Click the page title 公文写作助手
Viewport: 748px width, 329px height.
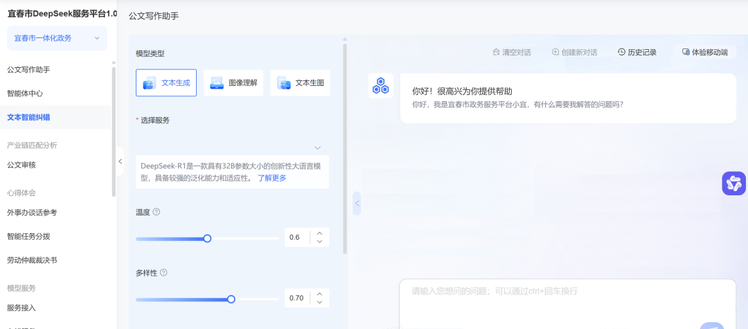coord(154,16)
